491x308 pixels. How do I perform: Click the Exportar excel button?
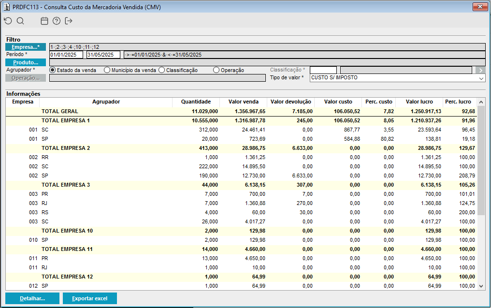click(89, 298)
